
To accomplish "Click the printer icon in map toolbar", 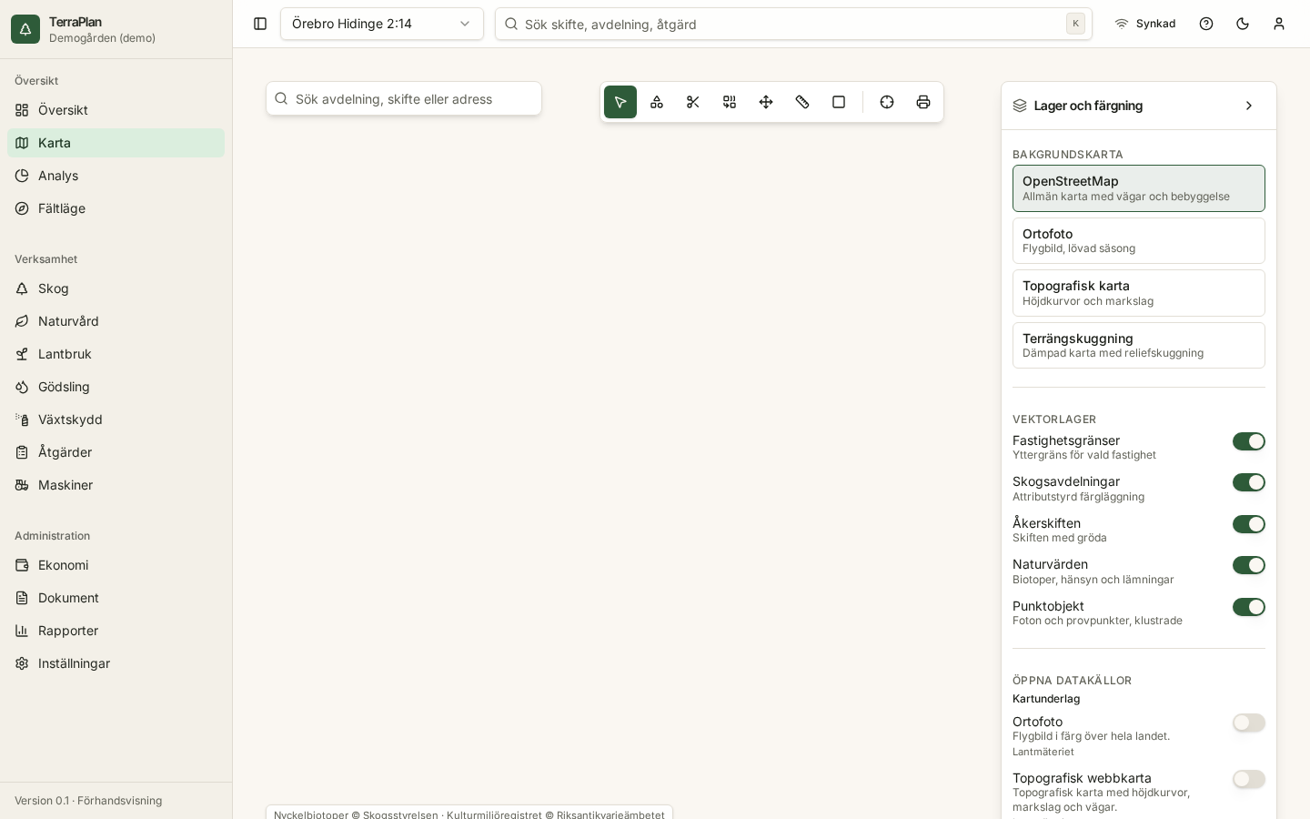I will coord(923,102).
